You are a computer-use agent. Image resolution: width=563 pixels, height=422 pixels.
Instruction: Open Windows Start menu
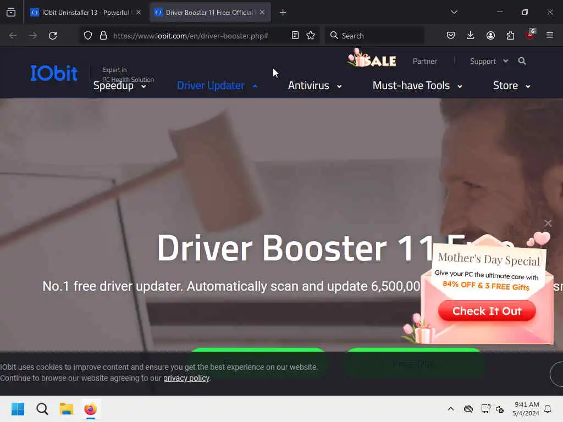(x=18, y=409)
